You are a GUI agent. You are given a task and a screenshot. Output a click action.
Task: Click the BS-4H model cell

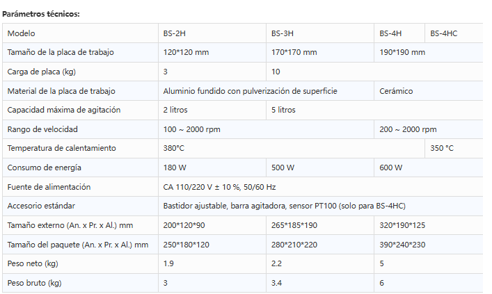click(390, 33)
